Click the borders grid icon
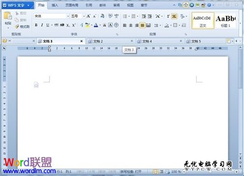 pyautogui.click(x=175, y=25)
